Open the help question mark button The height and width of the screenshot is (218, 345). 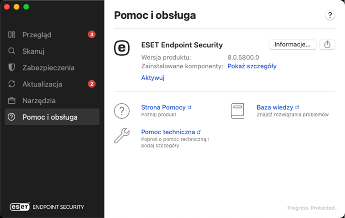click(330, 15)
